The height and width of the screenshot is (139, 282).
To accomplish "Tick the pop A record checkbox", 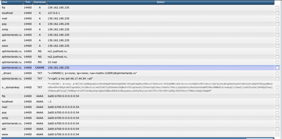I will (277, 24).
